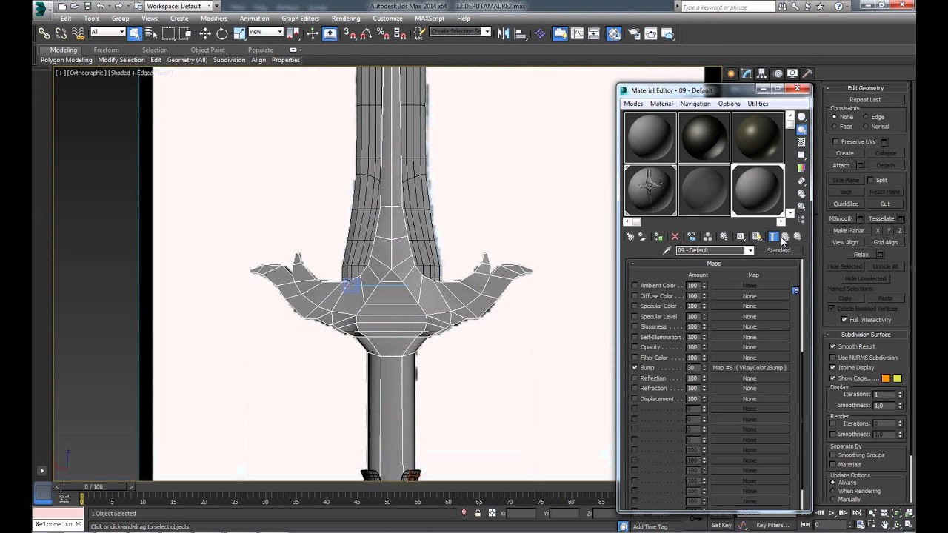
Task: Toggle Delete Isolated Vertices checkbox
Action: 832,309
